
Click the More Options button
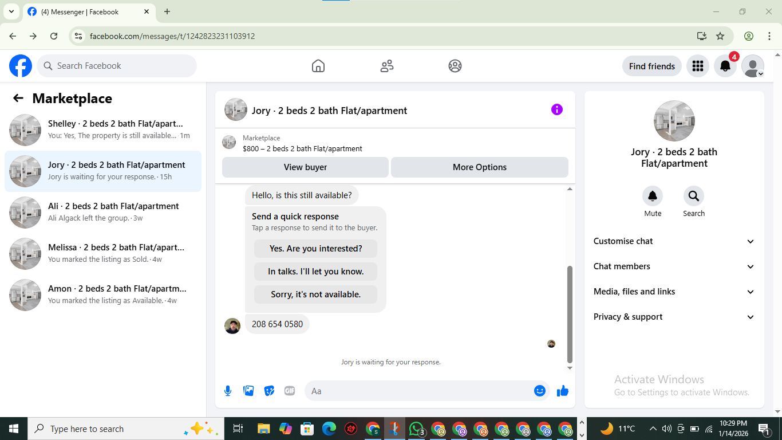(x=480, y=167)
